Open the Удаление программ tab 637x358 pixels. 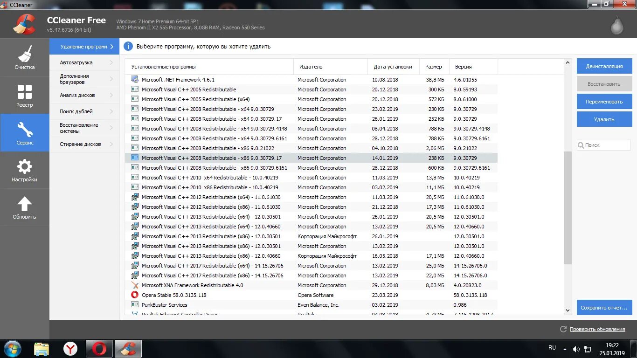coord(84,47)
